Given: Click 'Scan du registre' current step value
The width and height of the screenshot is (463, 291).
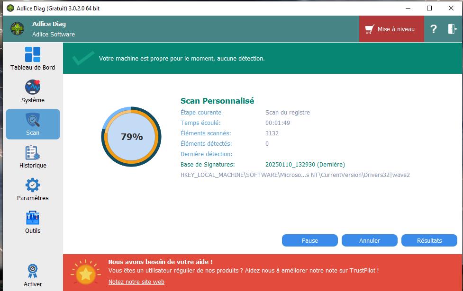Looking at the screenshot, I should [x=288, y=112].
